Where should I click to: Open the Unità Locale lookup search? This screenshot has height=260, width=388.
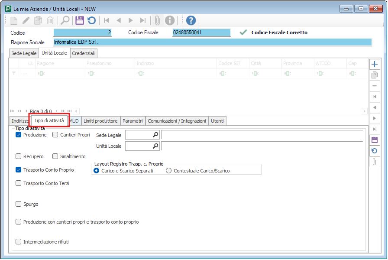[x=155, y=146]
